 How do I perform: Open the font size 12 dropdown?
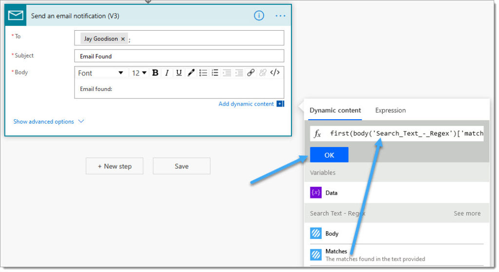[x=139, y=73]
